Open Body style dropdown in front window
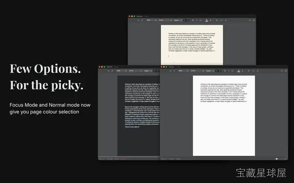The image size is (294, 183). click(184, 71)
